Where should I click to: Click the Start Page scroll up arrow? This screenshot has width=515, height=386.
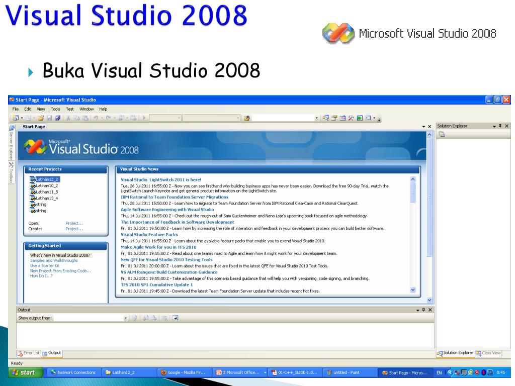point(430,135)
